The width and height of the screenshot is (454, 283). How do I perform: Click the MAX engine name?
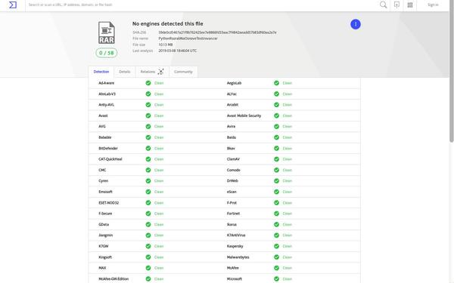pos(102,268)
